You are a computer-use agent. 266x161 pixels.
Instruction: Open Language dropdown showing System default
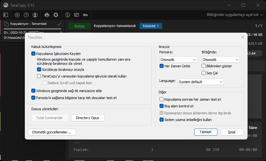(x=201, y=82)
